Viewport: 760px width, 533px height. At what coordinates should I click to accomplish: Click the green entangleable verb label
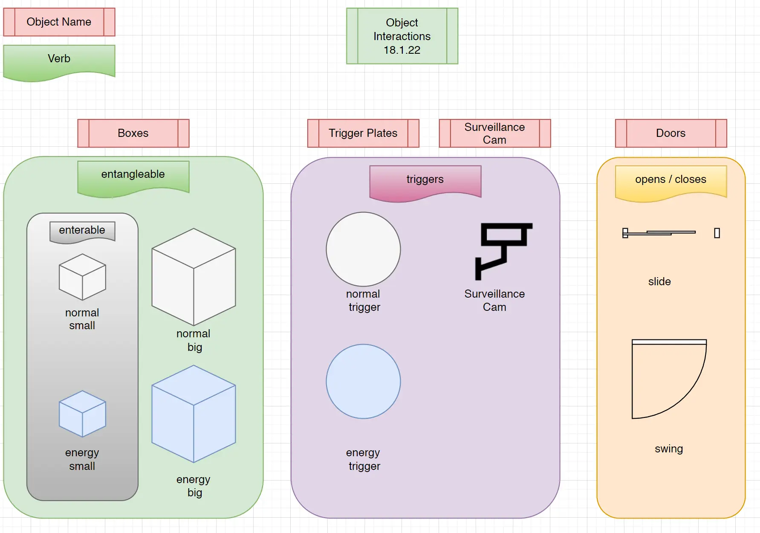(133, 177)
